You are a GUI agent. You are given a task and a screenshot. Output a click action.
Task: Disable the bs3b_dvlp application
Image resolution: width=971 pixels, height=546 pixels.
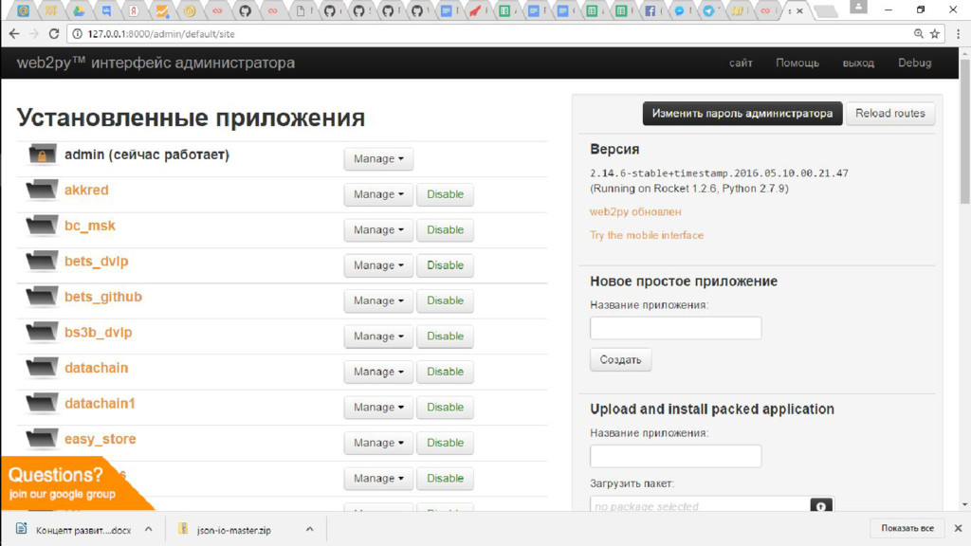pyautogui.click(x=446, y=337)
